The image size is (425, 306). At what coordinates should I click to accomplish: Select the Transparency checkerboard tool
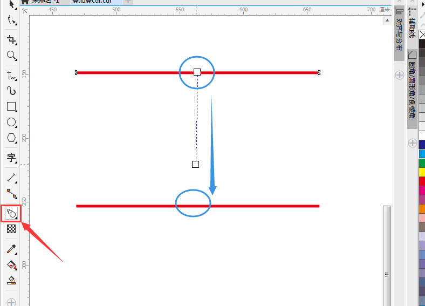pyautogui.click(x=11, y=229)
